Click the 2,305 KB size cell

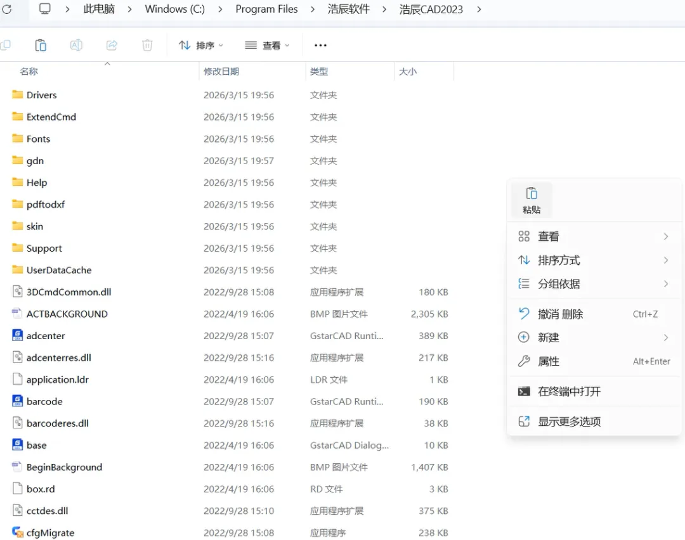429,314
